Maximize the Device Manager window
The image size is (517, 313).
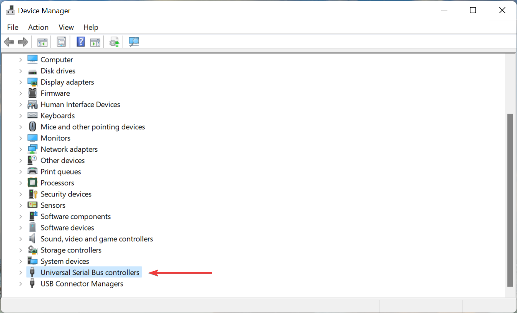[473, 10]
